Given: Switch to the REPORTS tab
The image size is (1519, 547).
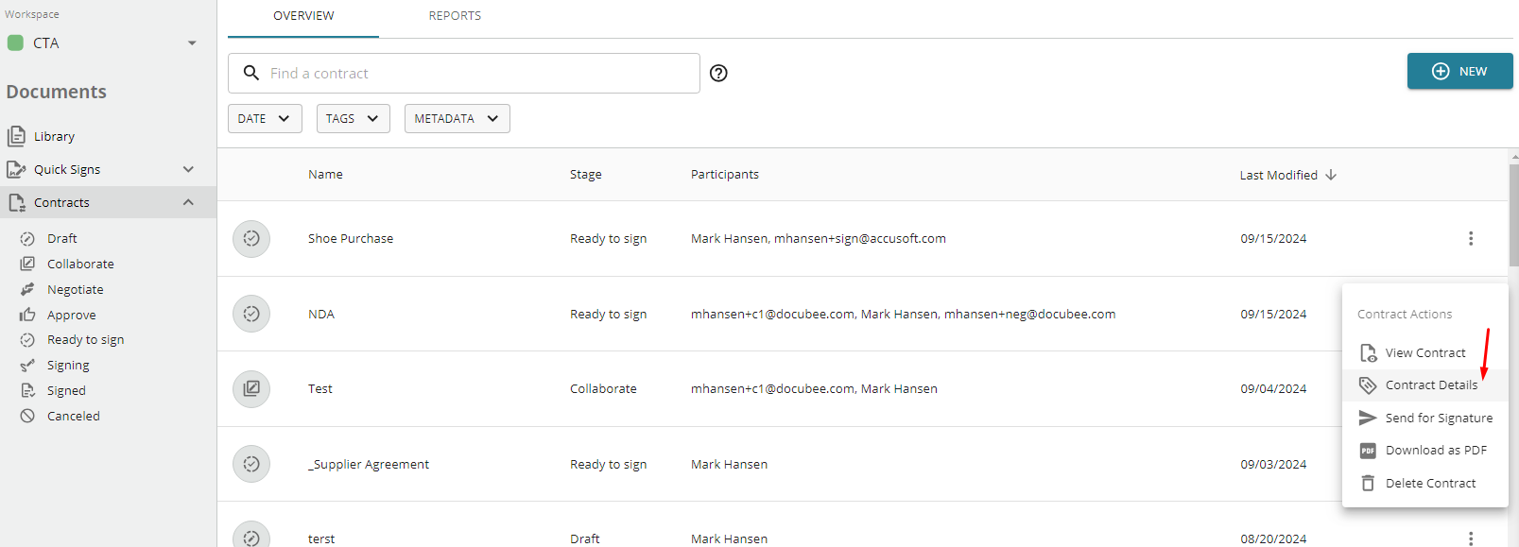Looking at the screenshot, I should coord(455,16).
